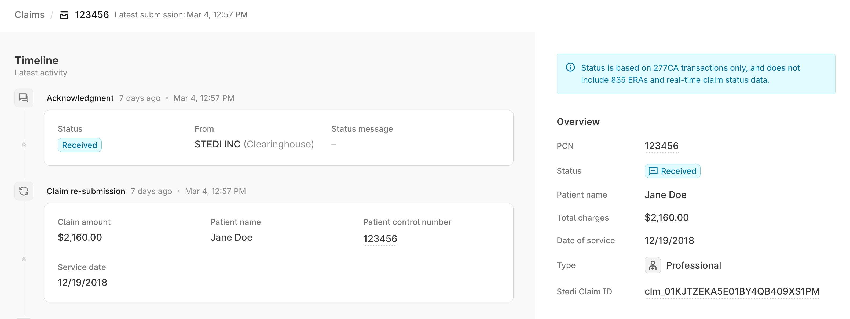Click the Professional type person icon
This screenshot has height=319, width=850.
(652, 265)
